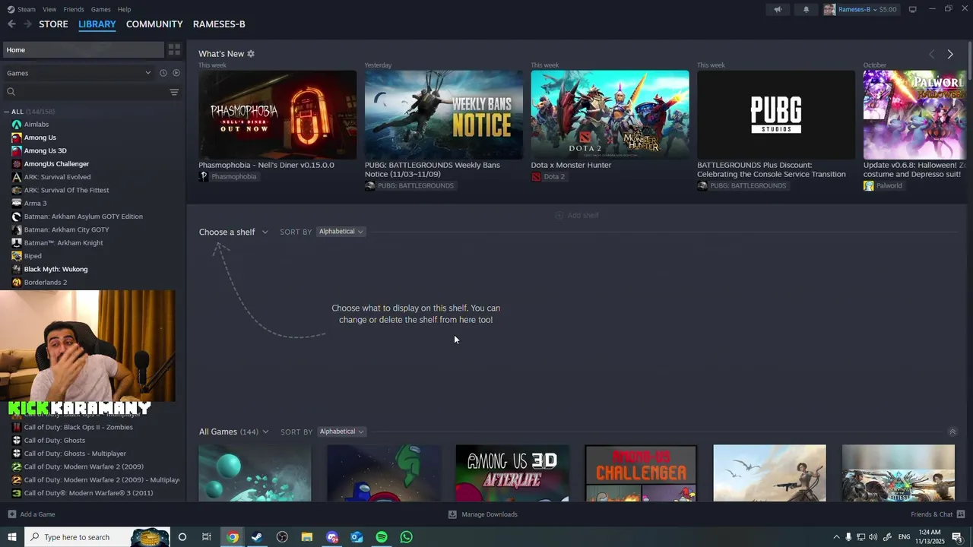Open What's New settings gear
Screen dimensions: 973x547
pos(251,54)
